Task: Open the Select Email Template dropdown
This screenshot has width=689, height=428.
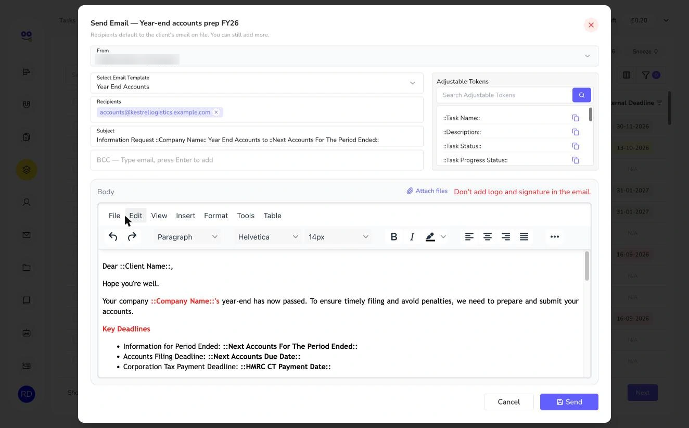Action: [257, 83]
